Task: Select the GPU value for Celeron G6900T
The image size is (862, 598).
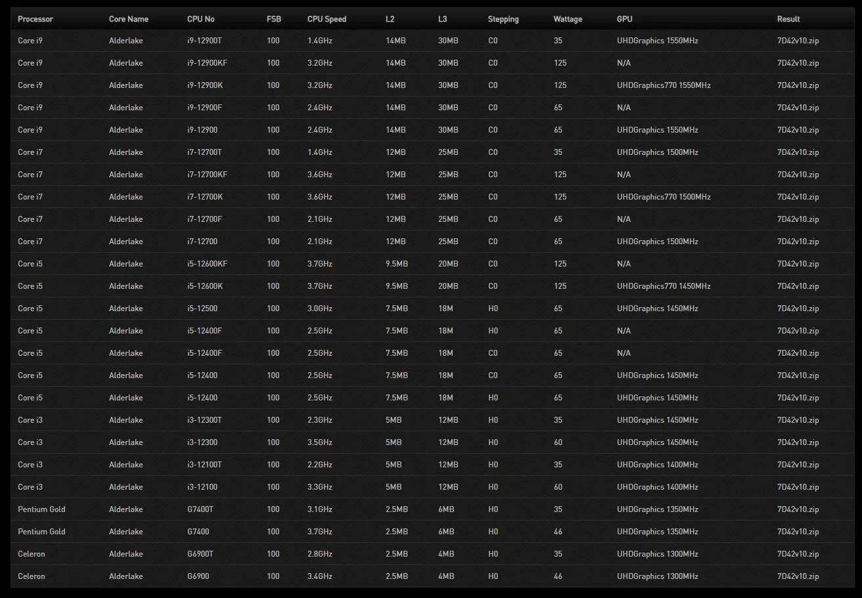Action: (658, 554)
